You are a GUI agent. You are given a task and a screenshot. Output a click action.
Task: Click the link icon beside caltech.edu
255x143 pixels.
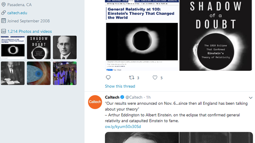click(3, 13)
